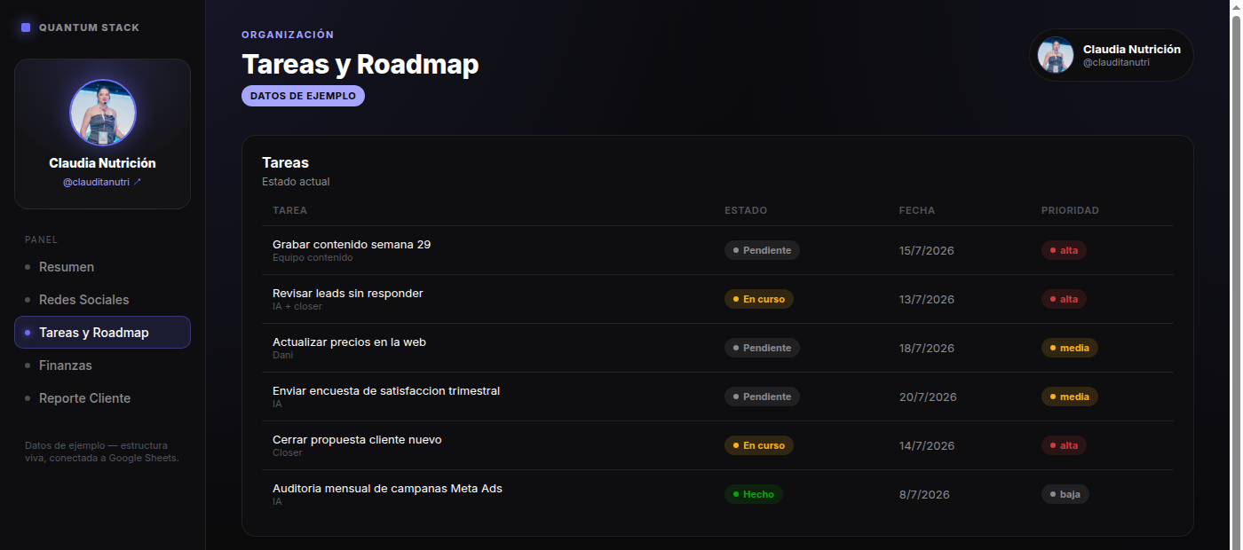
Task: Click media priority of Enviar encuesta row
Action: pos(1070,397)
